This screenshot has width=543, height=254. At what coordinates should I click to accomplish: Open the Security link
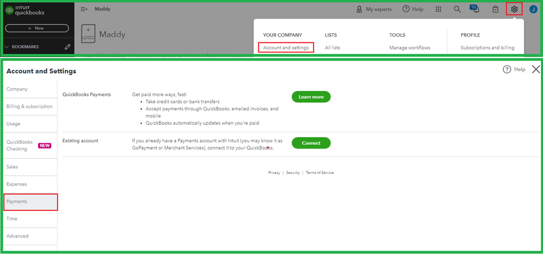pos(293,172)
